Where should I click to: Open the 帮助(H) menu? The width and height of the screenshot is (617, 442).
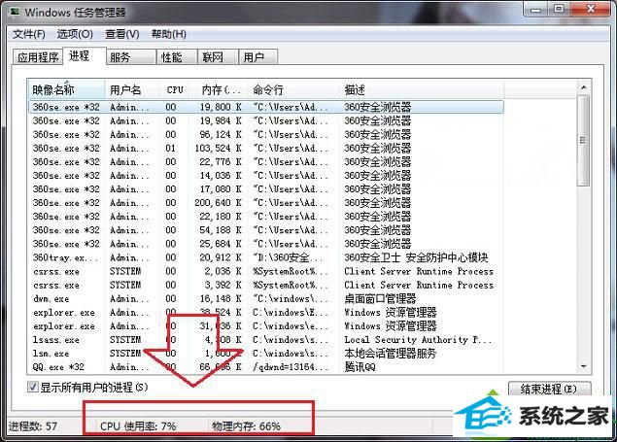(168, 34)
